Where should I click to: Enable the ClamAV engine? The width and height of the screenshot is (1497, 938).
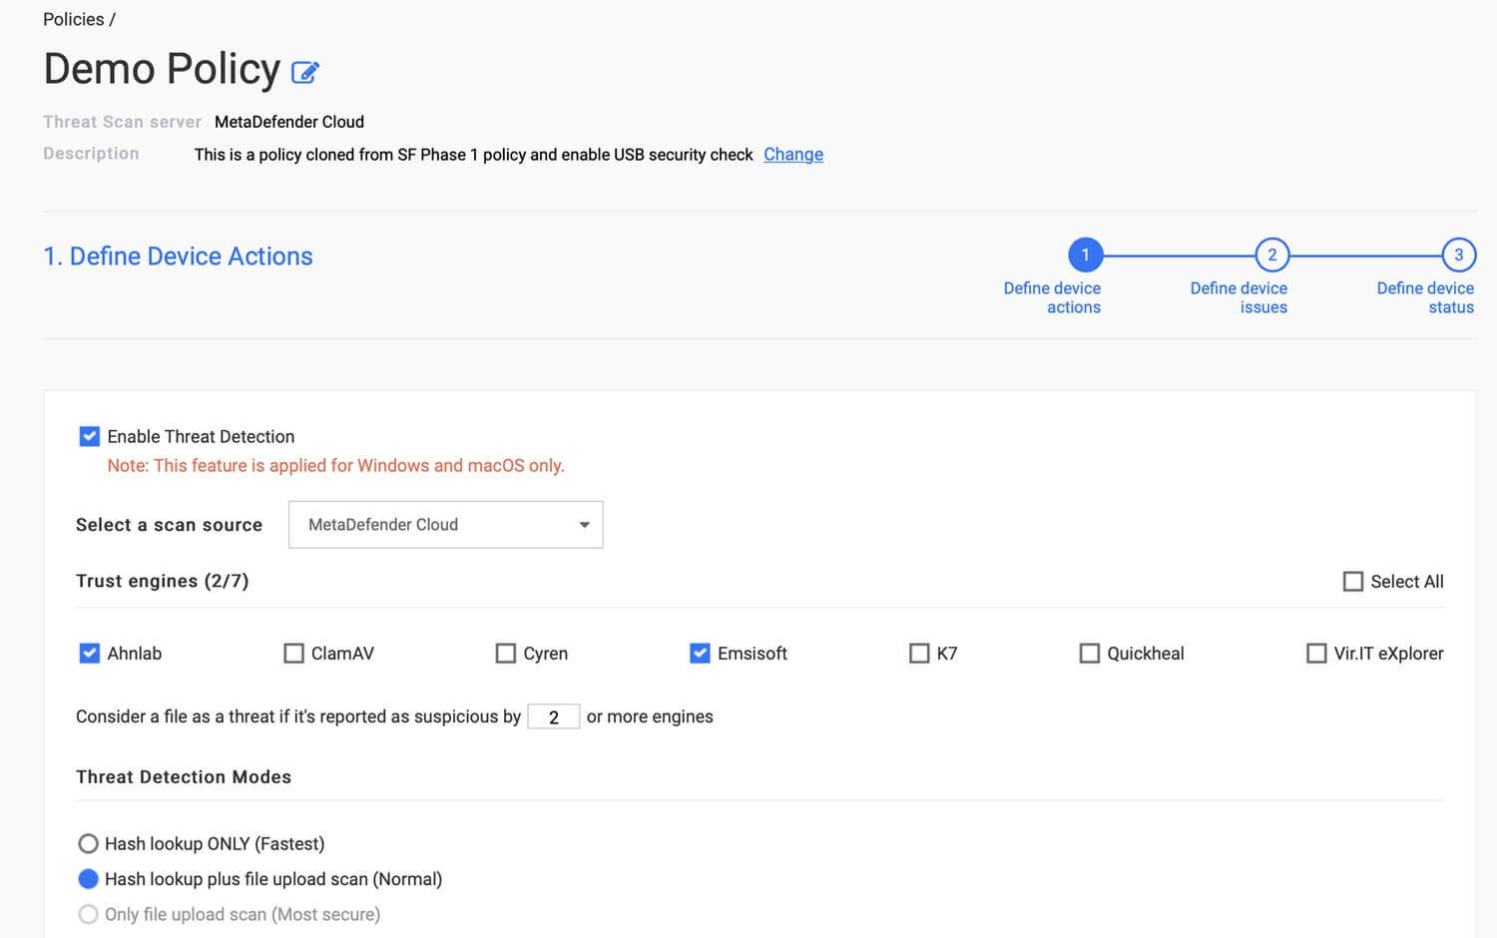(x=293, y=653)
